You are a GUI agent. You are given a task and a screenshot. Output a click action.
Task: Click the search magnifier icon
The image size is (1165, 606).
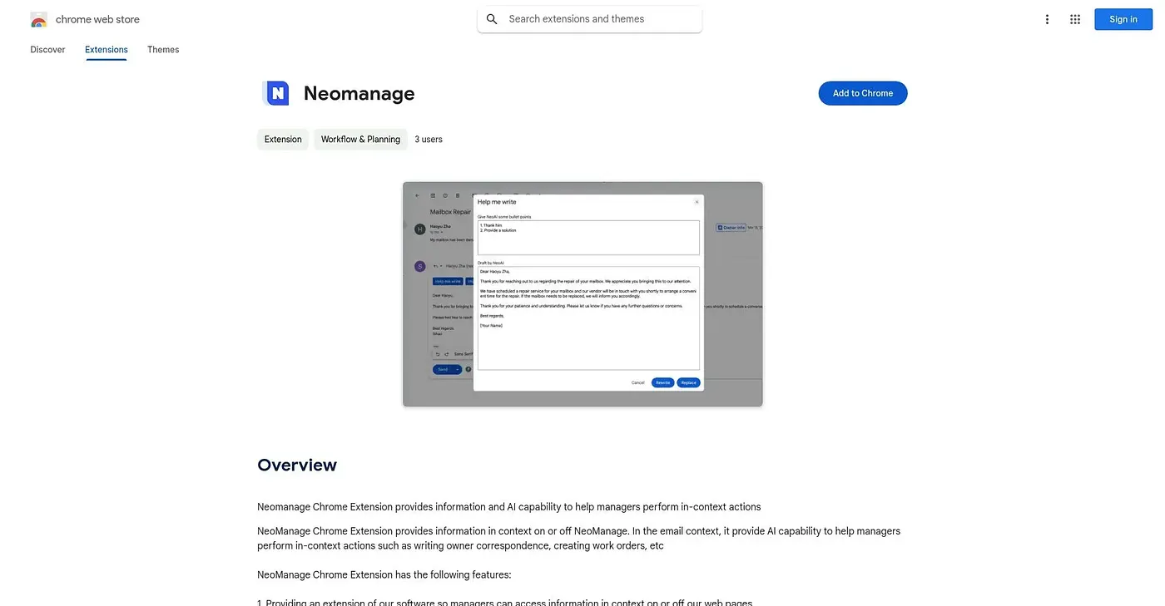(x=492, y=19)
